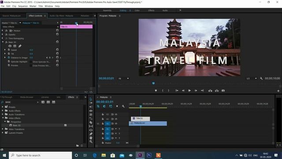Select the Pen tool in timeline toolbar
The image size is (282, 159).
point(91,134)
